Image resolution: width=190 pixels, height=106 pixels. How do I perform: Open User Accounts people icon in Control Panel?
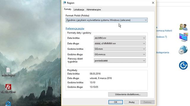click(x=183, y=27)
